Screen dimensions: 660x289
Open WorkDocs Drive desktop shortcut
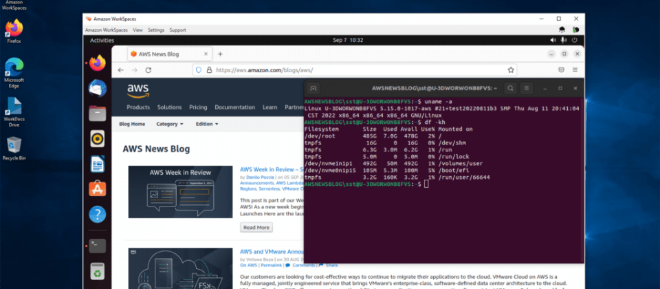[14, 112]
